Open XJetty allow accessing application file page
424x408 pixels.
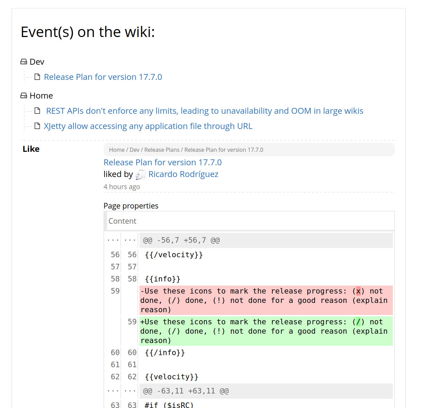pyautogui.click(x=148, y=126)
